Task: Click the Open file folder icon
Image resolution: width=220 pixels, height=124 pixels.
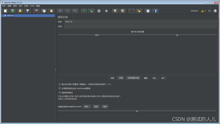Action: [x=20, y=11]
